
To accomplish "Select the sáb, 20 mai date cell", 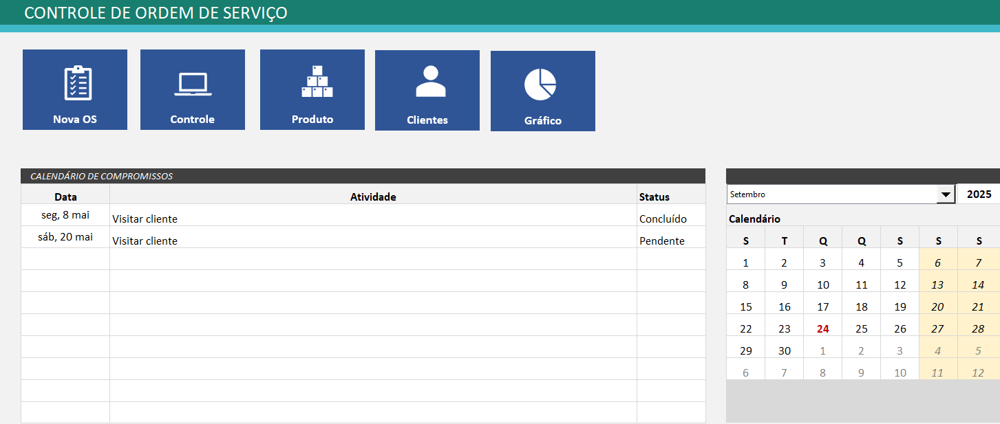I will (x=65, y=237).
